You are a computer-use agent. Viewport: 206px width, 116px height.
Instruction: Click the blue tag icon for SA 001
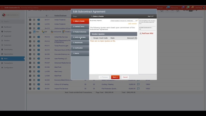coord(39,89)
